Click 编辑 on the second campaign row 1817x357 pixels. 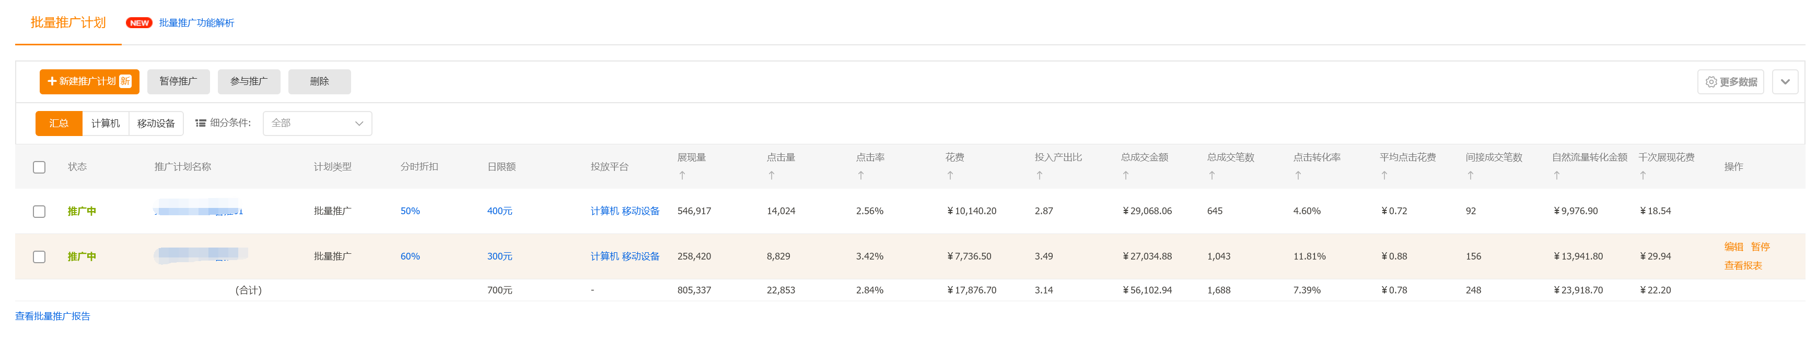point(1733,247)
